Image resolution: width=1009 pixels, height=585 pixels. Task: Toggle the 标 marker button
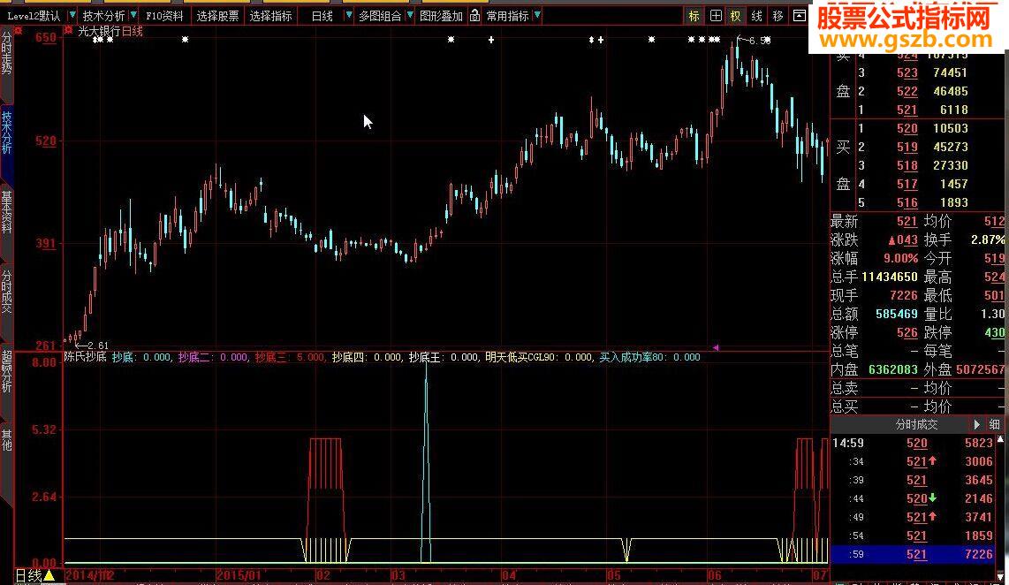pos(694,16)
